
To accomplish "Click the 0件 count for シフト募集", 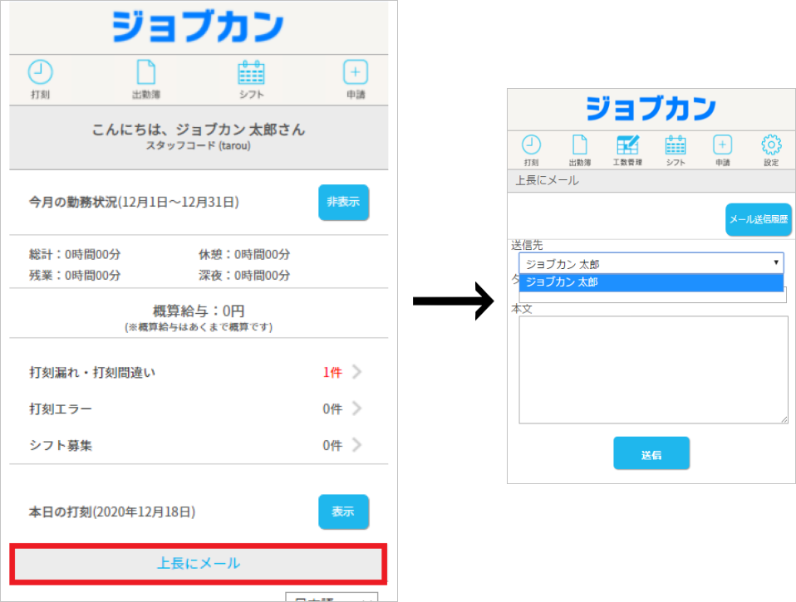I will [x=332, y=446].
